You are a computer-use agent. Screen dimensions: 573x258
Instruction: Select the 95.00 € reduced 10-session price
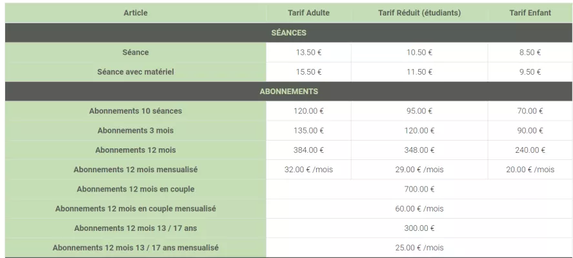point(419,111)
